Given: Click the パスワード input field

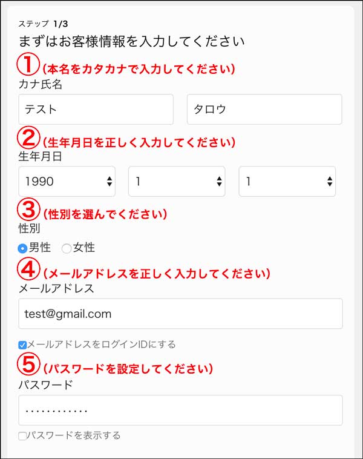Looking at the screenshot, I should (180, 410).
